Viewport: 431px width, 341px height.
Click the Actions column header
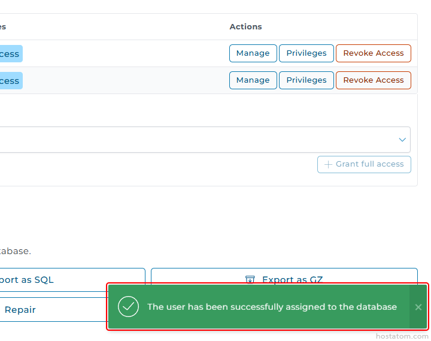pyautogui.click(x=245, y=27)
